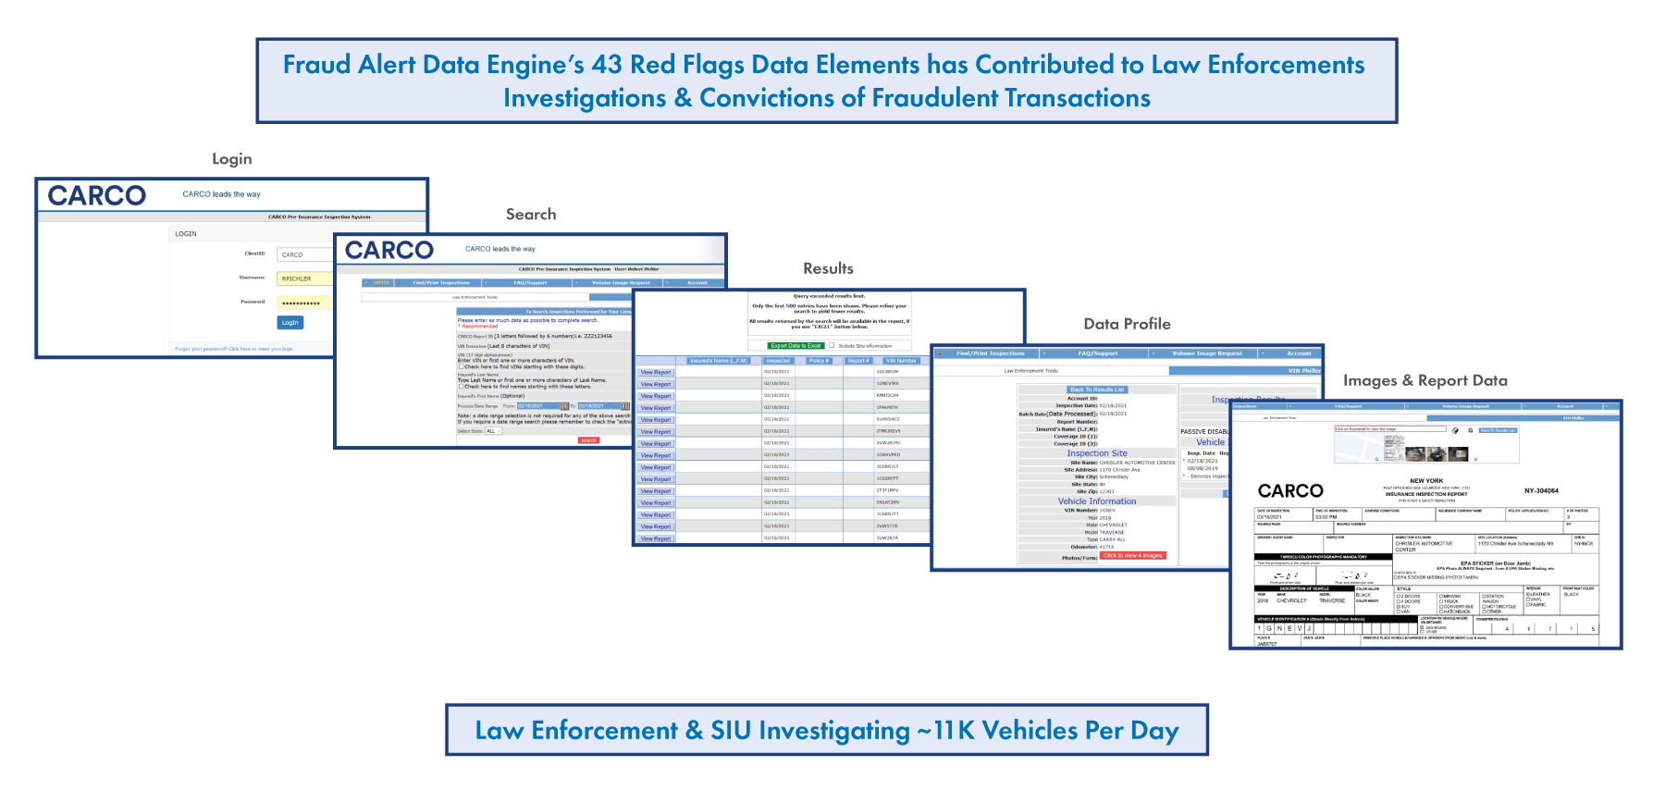Click the 'Inspection Site' heading
The image size is (1653, 791).
1097,453
